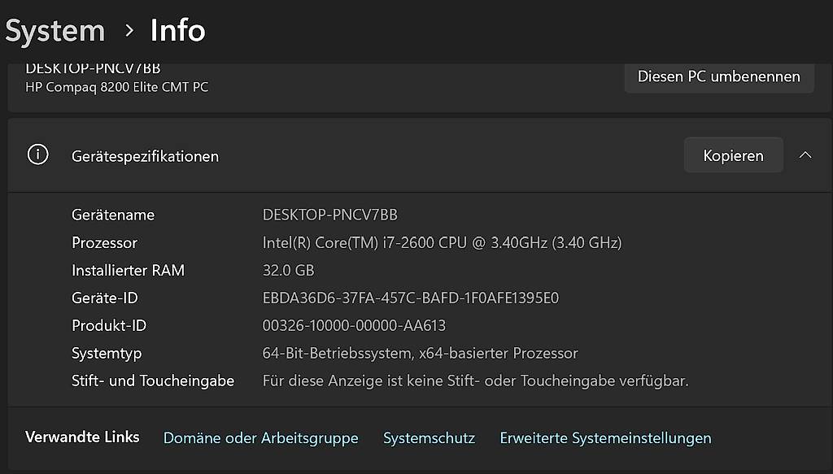The width and height of the screenshot is (833, 474).
Task: Click the breadcrumb arrow between System and Info
Action: (129, 30)
